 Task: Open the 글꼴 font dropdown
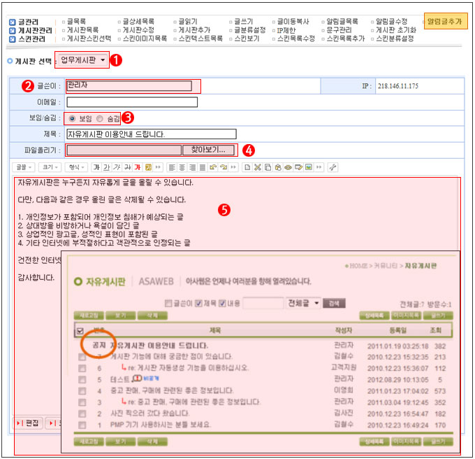[x=24, y=168]
